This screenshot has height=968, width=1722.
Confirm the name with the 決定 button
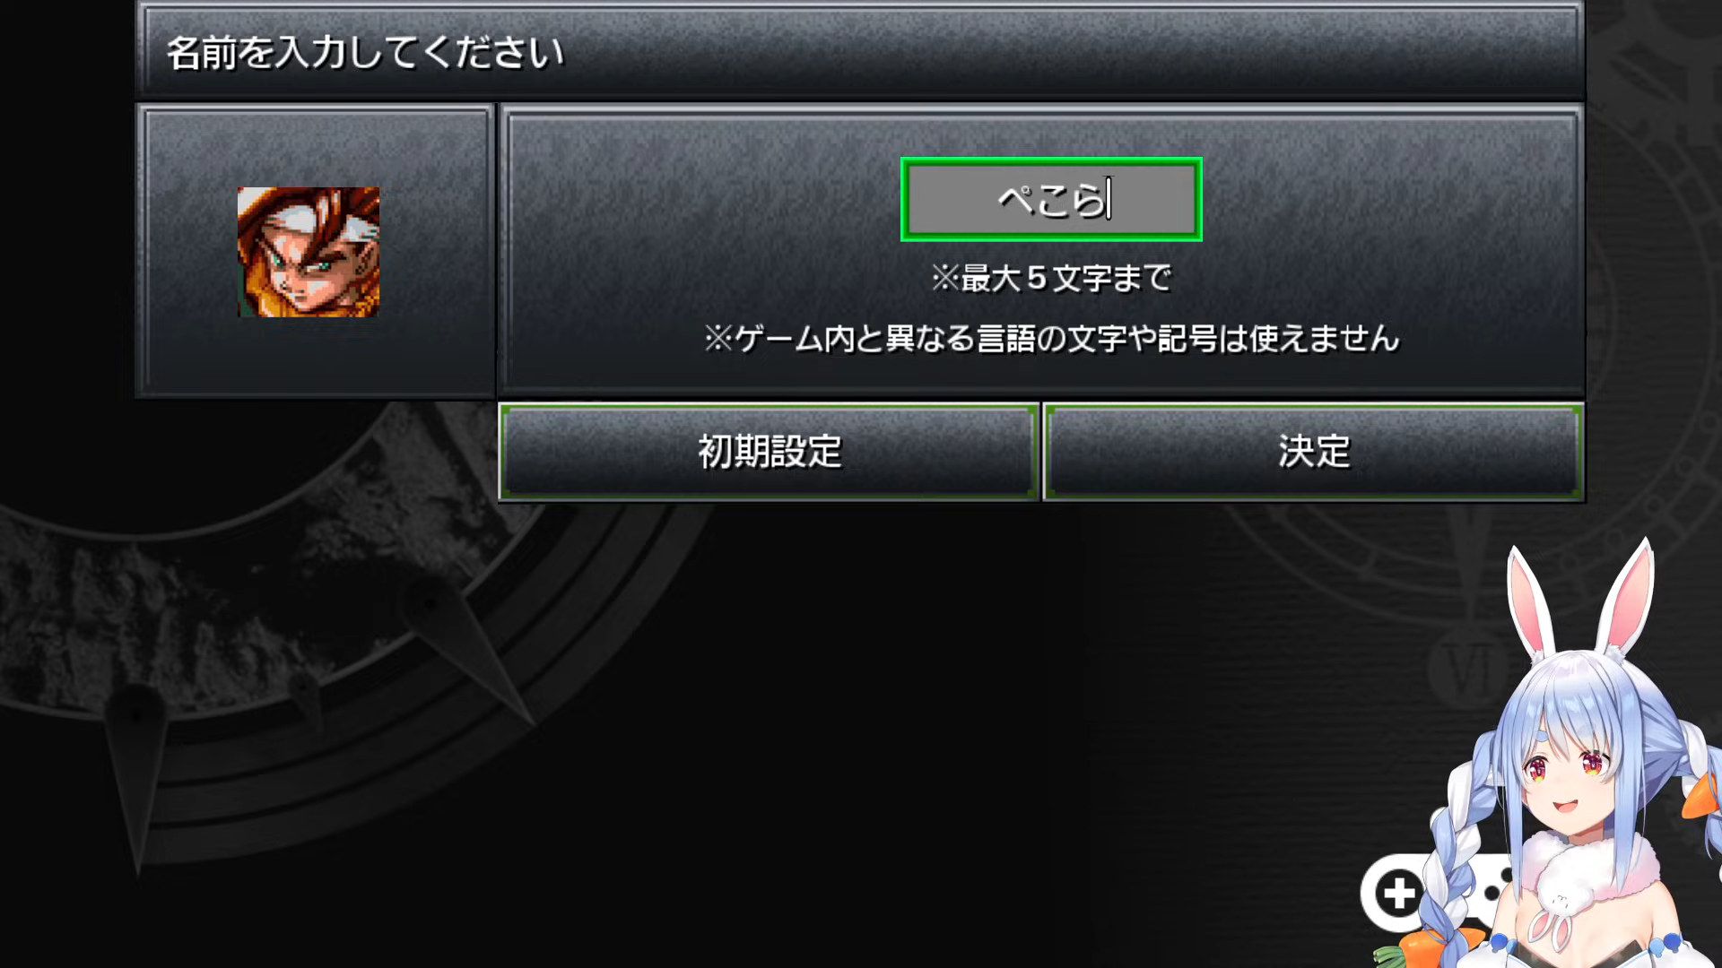[x=1313, y=451]
